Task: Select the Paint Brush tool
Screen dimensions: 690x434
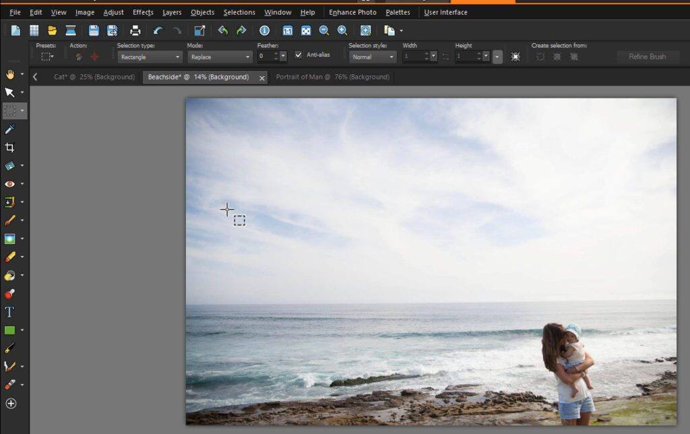Action: [x=11, y=220]
